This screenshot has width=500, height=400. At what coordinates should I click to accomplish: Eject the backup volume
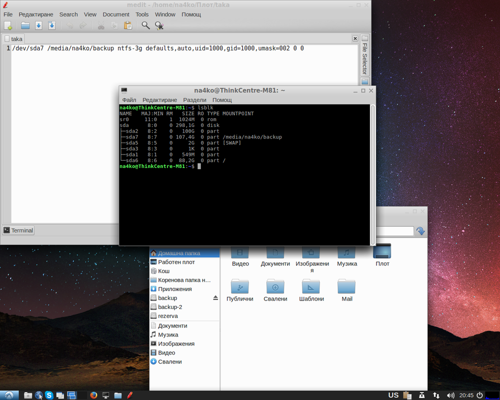(215, 297)
